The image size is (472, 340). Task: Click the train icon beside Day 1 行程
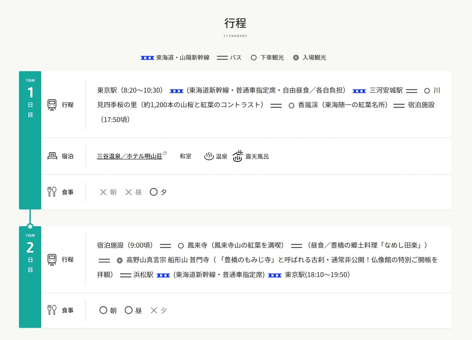pos(52,105)
